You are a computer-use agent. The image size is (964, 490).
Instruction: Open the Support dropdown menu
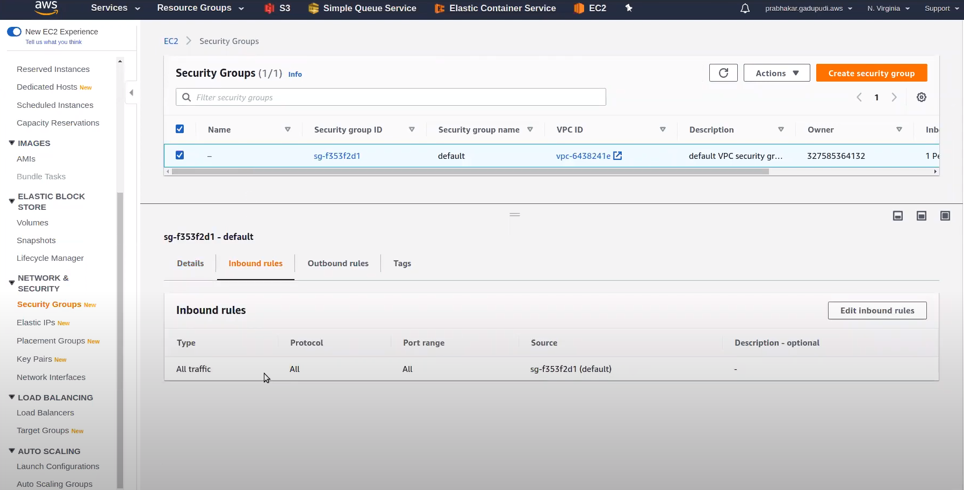click(941, 9)
